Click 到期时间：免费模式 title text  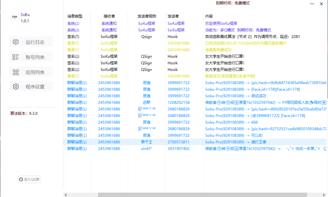coord(233,3)
